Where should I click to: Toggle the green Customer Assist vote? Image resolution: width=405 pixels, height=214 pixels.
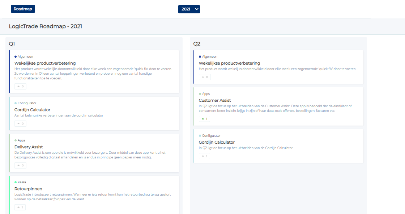pyautogui.click(x=204, y=119)
